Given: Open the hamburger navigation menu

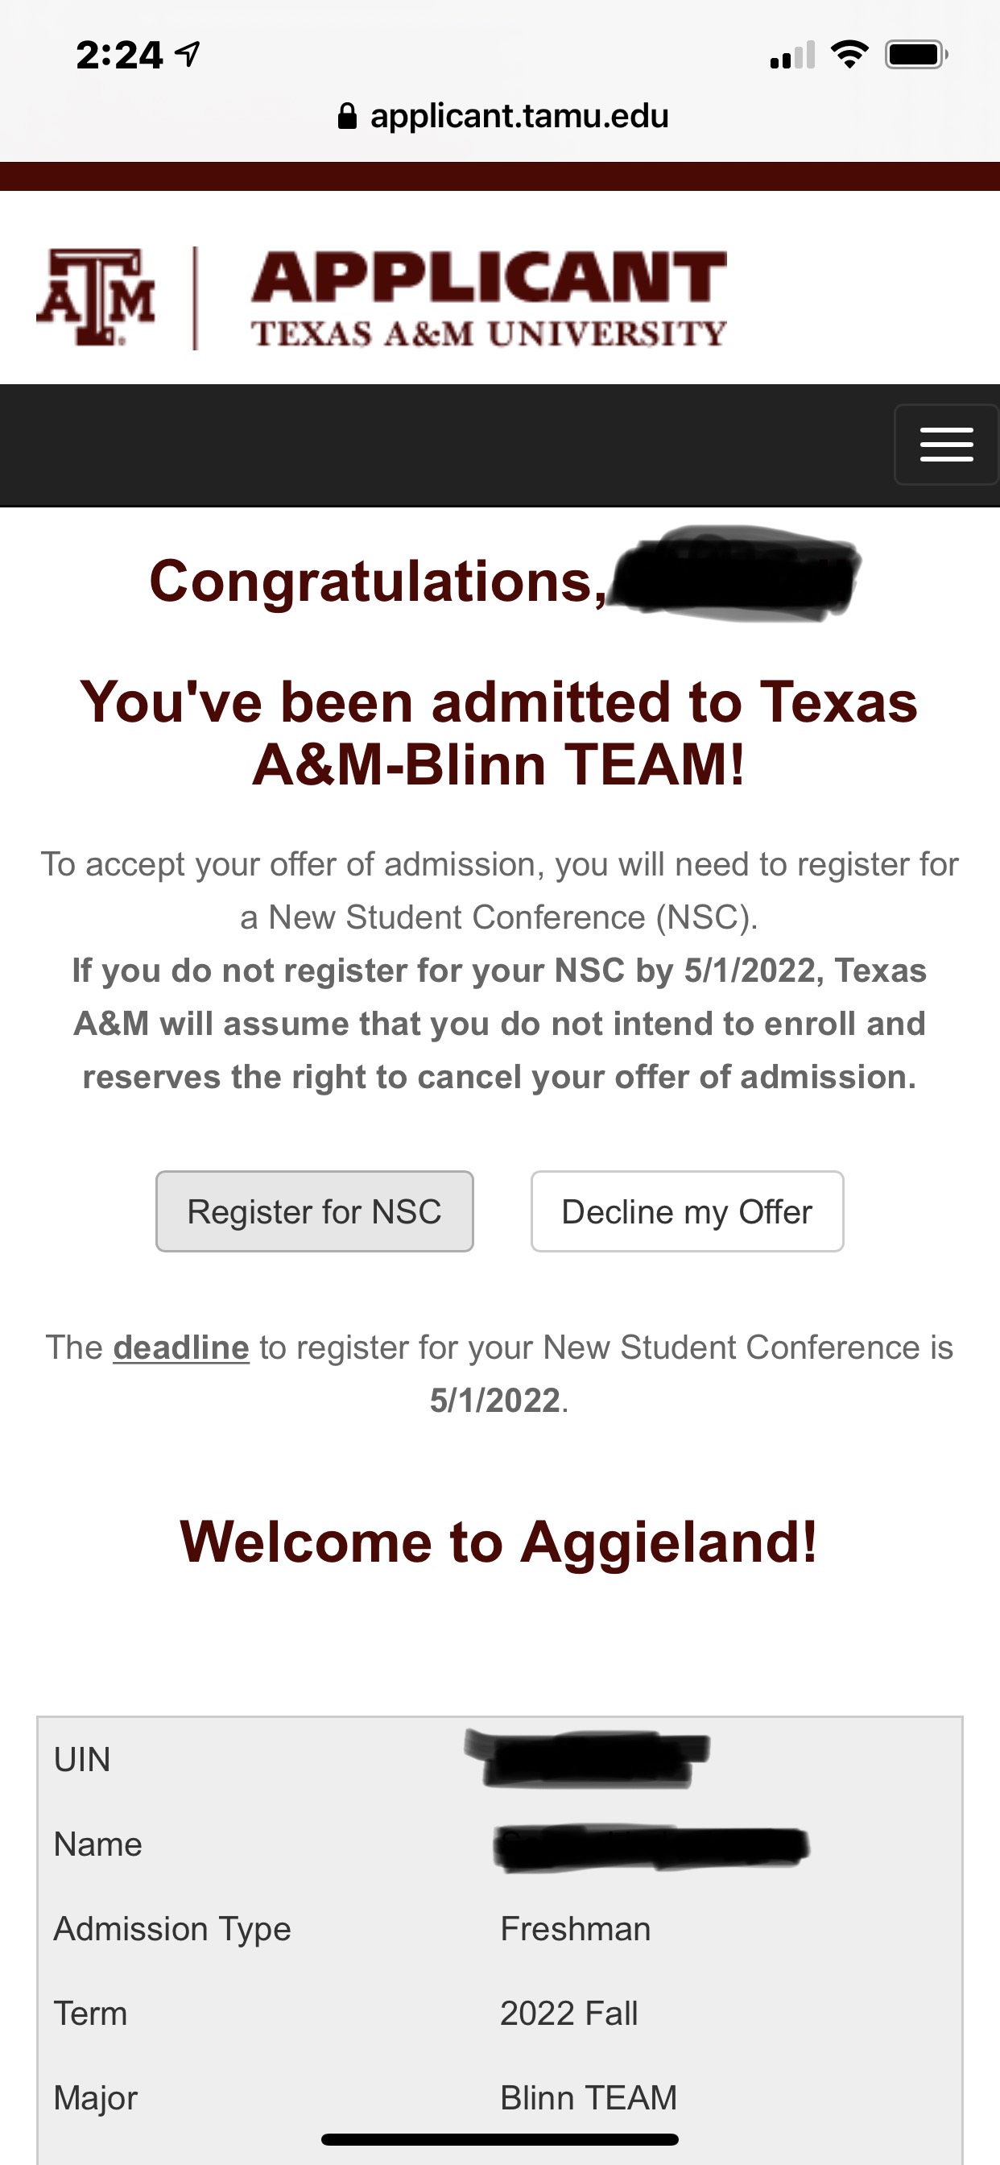Looking at the screenshot, I should pyautogui.click(x=945, y=445).
